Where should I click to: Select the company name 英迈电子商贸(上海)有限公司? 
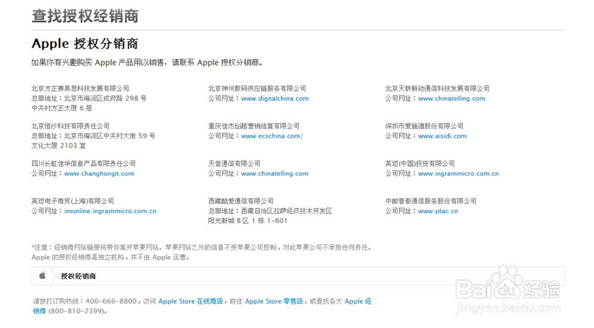(x=72, y=201)
